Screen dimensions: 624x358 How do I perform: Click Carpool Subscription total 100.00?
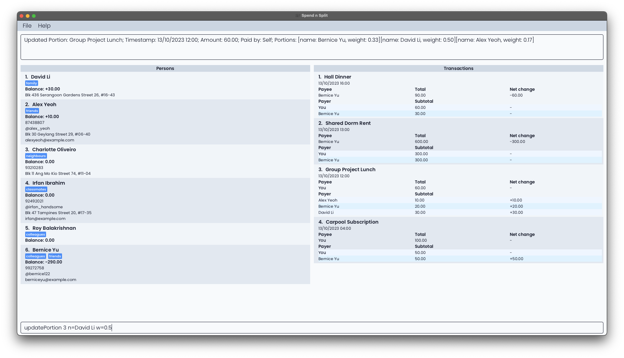421,240
